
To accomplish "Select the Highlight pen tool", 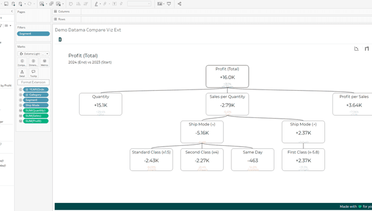I will point(96,4).
